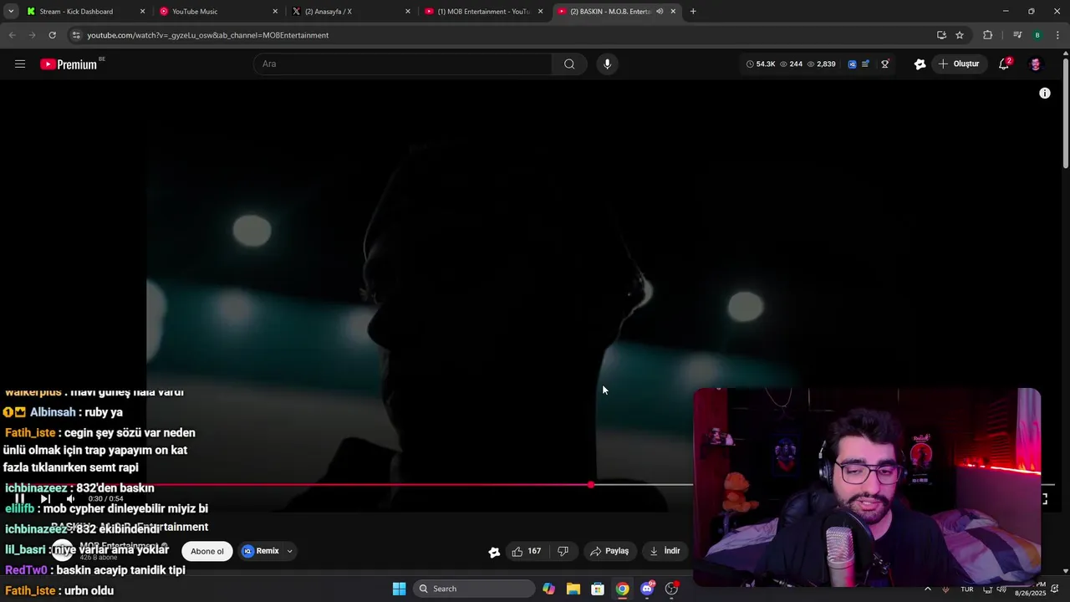Open the YouTube guide hamburger menu
The height and width of the screenshot is (602, 1070).
coord(20,64)
